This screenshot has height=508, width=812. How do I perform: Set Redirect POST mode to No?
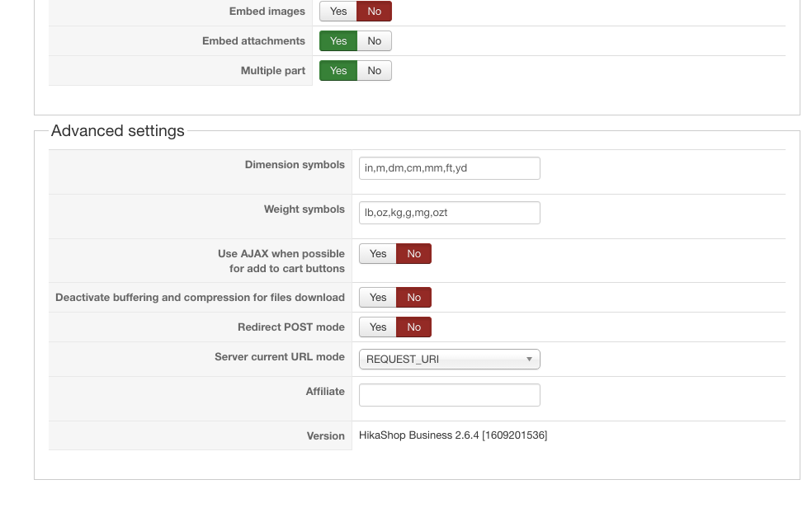414,327
